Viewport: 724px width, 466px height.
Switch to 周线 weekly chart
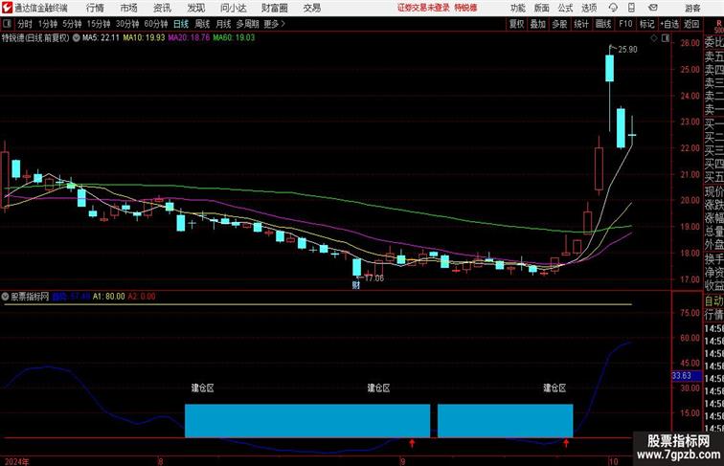click(202, 24)
